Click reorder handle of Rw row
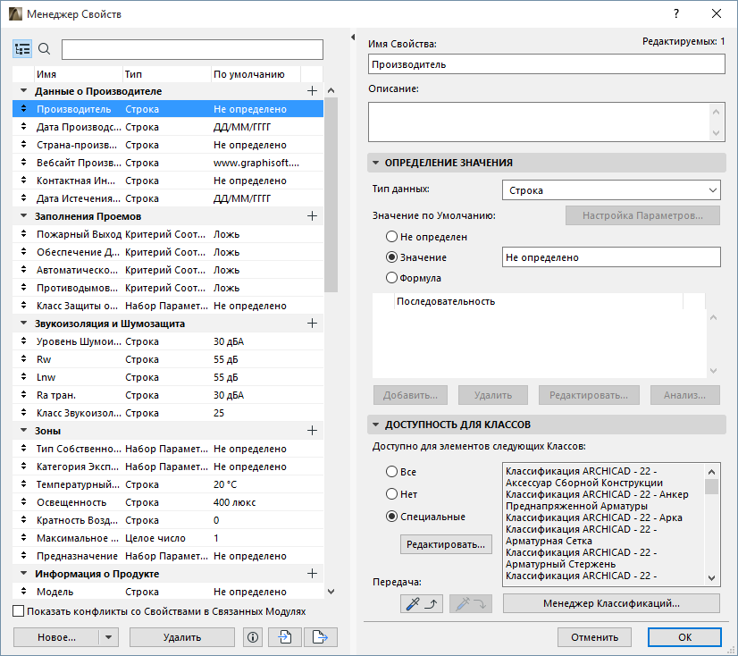The height and width of the screenshot is (656, 738). [x=23, y=359]
